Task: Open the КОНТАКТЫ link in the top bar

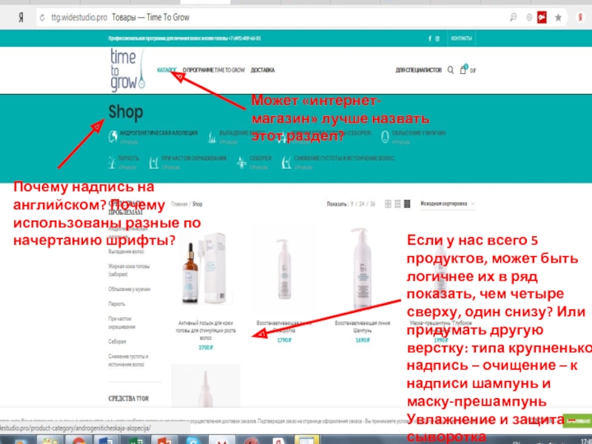Action: tap(461, 38)
